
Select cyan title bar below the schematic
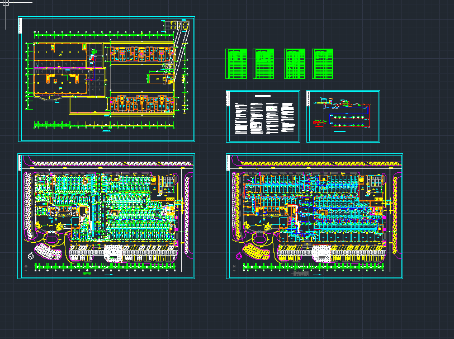[x=339, y=133]
